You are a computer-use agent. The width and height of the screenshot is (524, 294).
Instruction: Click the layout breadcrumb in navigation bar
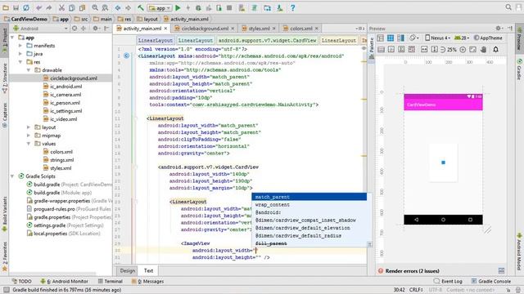click(x=147, y=19)
